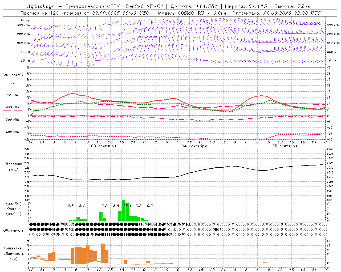Click the computed time Рассчитано: 22.09.2025 22:38 UTC
The height and width of the screenshot is (272, 341).
pos(277,13)
